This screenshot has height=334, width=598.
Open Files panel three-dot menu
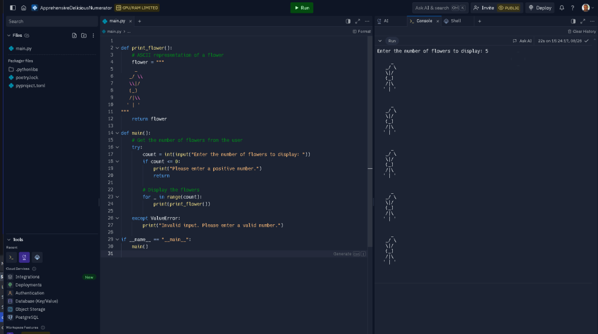pos(93,36)
